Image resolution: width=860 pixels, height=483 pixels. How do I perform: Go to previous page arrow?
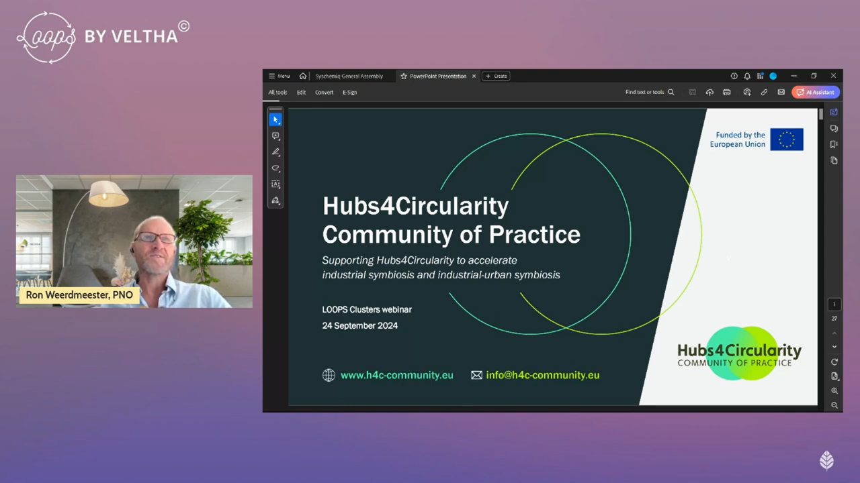point(834,333)
